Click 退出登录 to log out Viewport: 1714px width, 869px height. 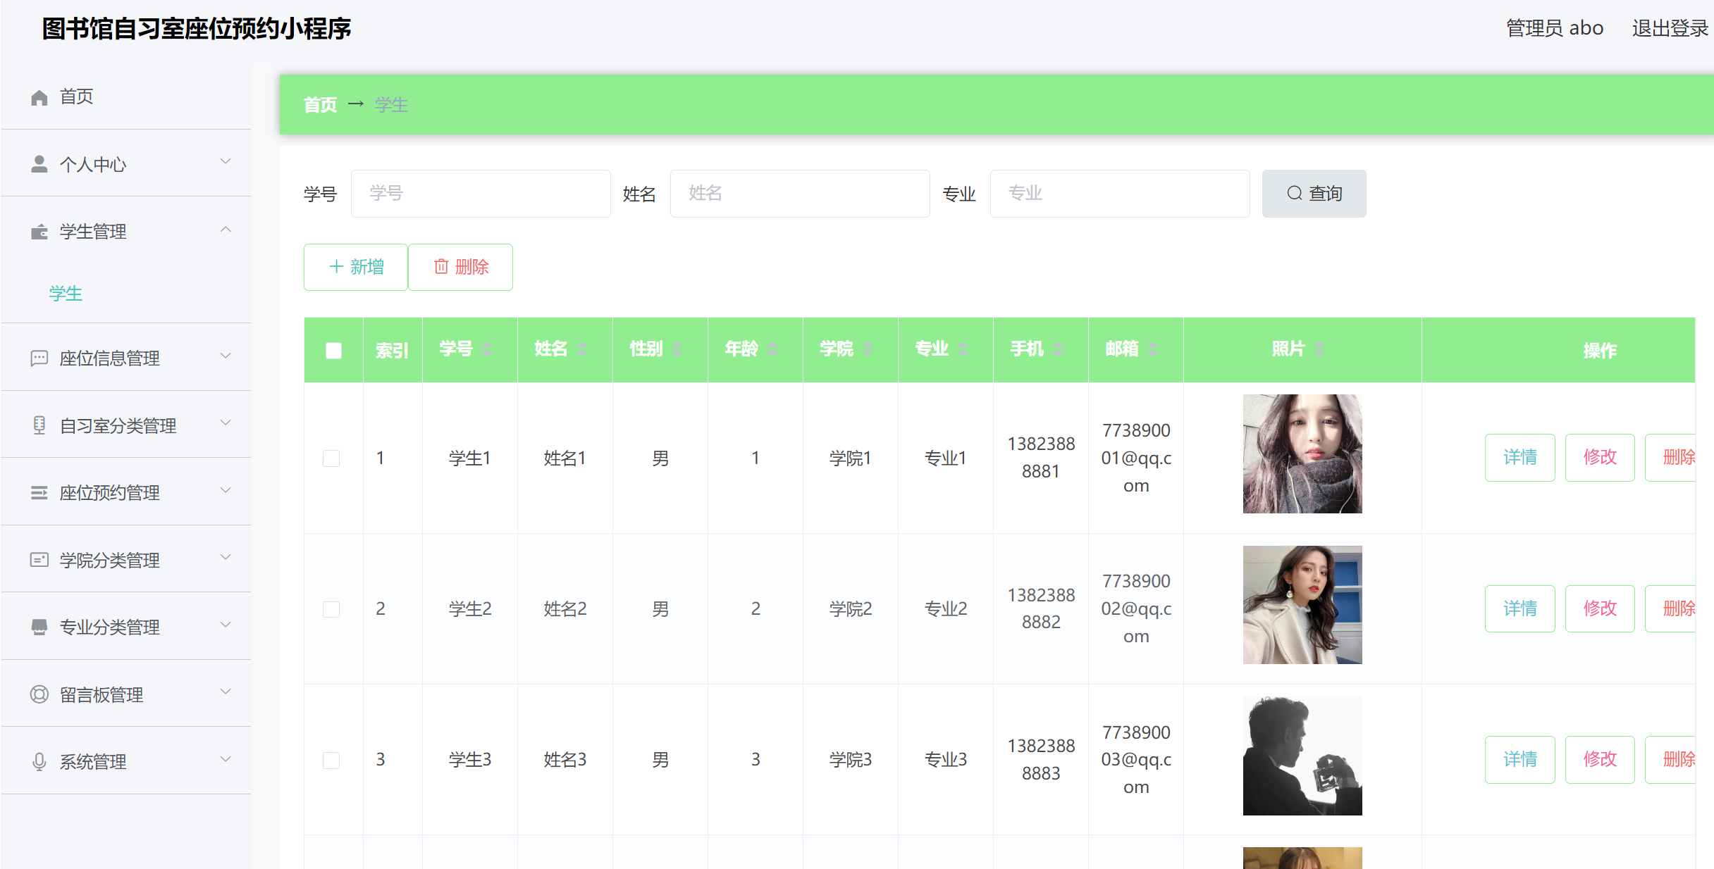(x=1670, y=28)
